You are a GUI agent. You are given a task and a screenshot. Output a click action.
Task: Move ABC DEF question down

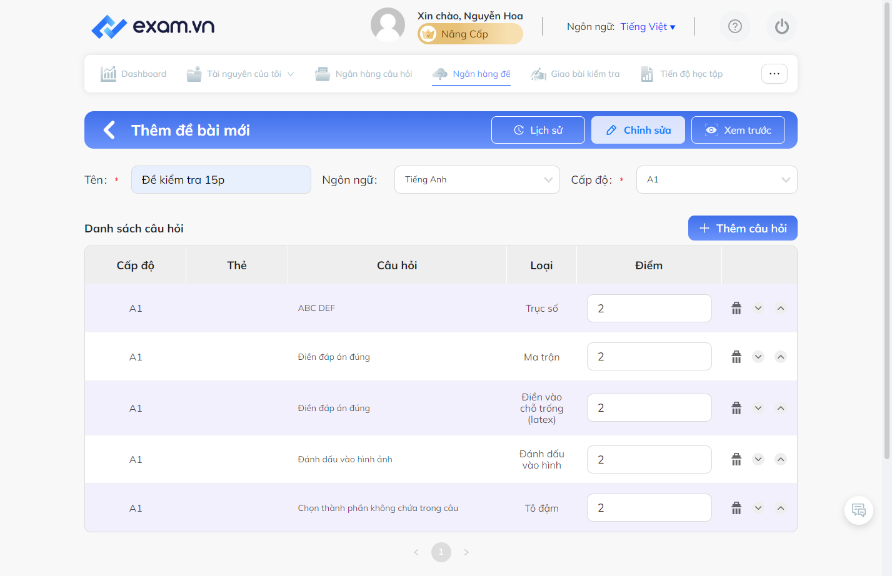[758, 308]
